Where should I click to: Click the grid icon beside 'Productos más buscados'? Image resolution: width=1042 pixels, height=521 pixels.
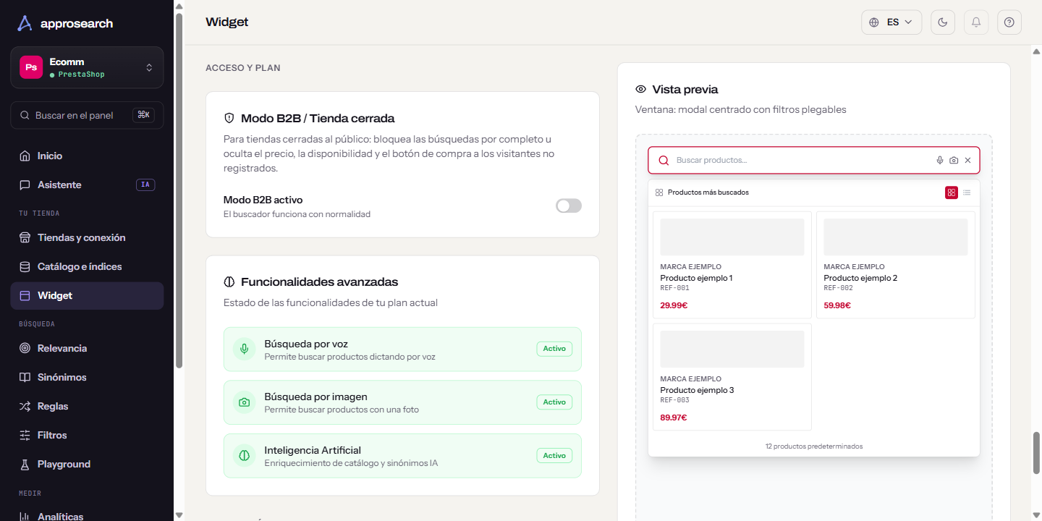659,192
